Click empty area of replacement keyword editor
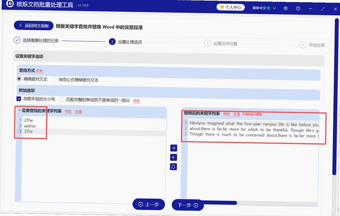Screen dimensions: 340x216 (252, 170)
